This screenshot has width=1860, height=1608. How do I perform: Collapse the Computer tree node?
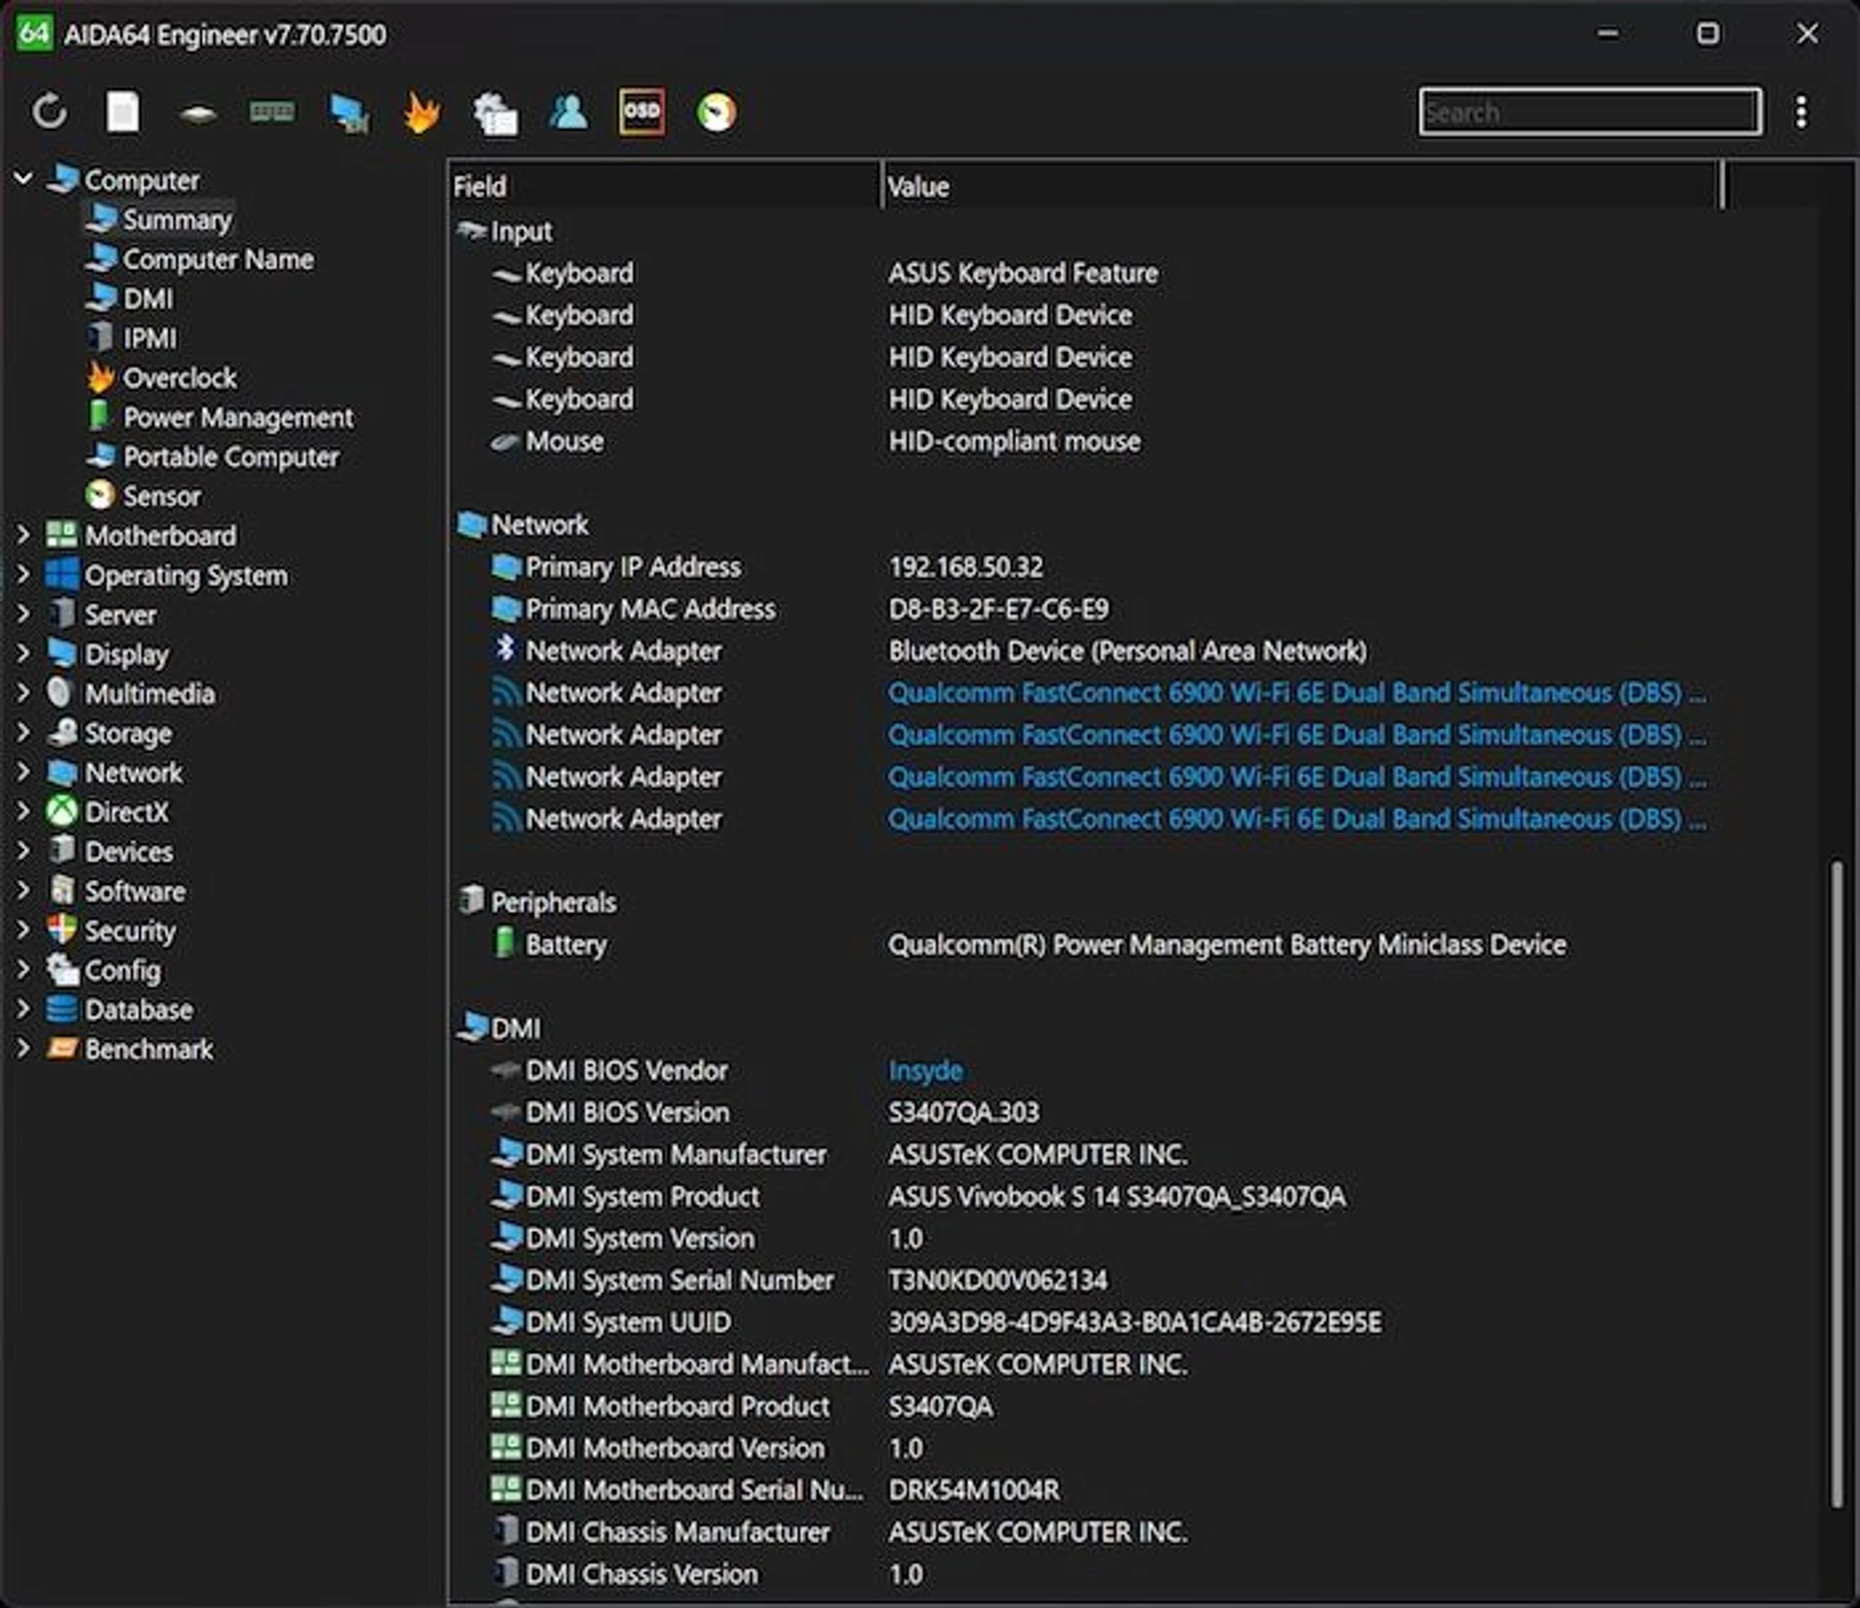(x=23, y=178)
